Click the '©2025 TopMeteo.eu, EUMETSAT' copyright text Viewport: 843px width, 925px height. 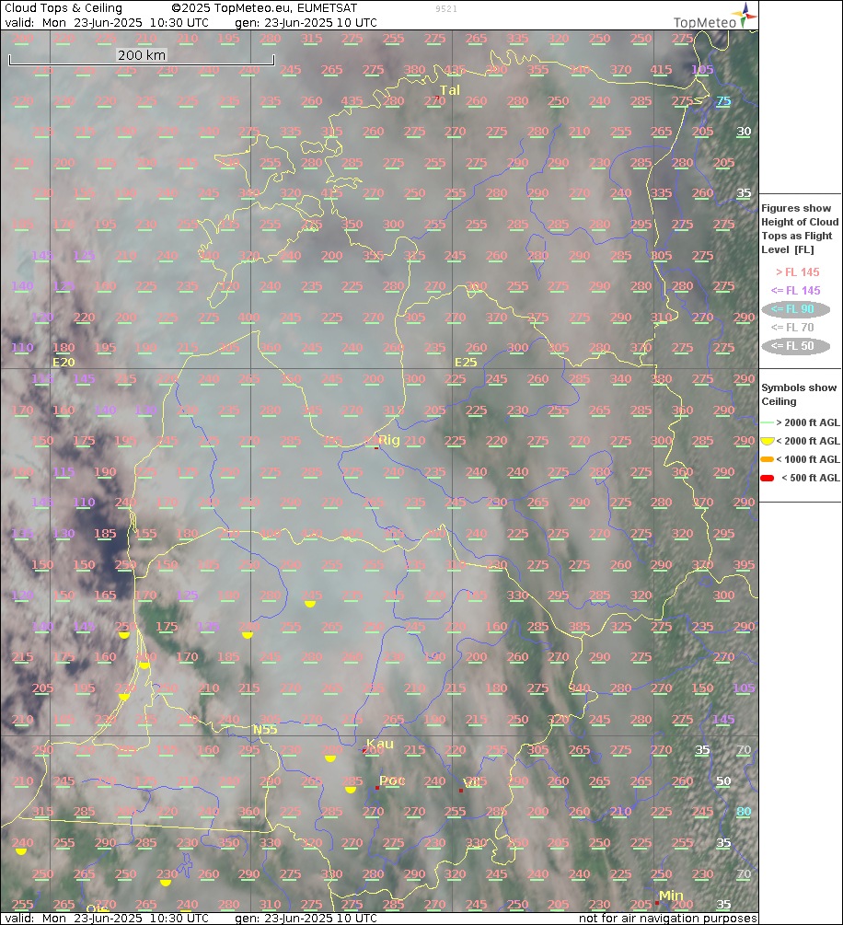(x=264, y=8)
